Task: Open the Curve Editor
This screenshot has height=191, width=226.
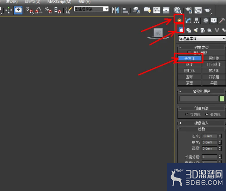Action: [x=157, y=10]
